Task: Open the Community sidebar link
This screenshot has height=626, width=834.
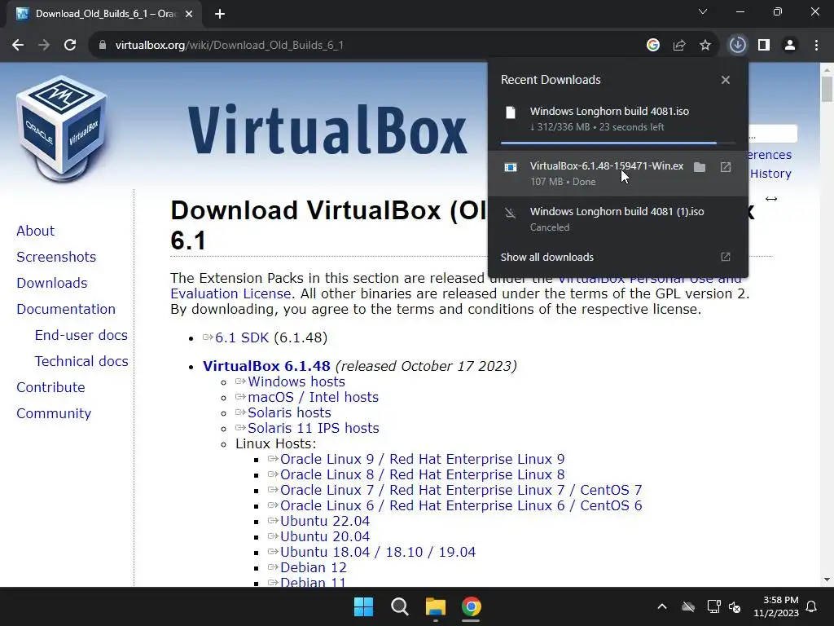Action: coord(54,413)
